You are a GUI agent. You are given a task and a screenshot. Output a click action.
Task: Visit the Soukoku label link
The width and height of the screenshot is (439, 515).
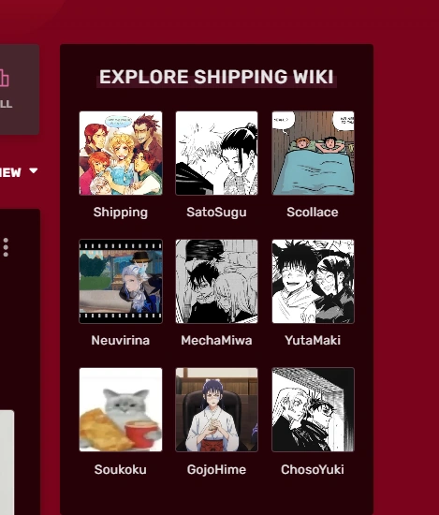pos(121,469)
